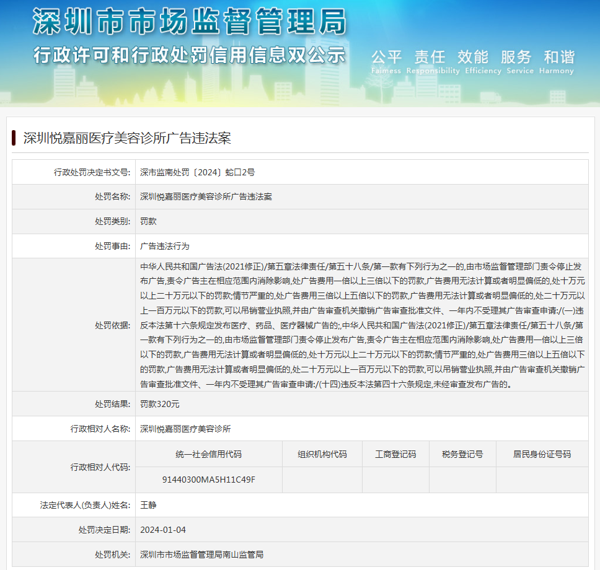Click the 法定代表人(负责人)姓名 label
Image resolution: width=600 pixels, height=570 pixels.
[85, 505]
